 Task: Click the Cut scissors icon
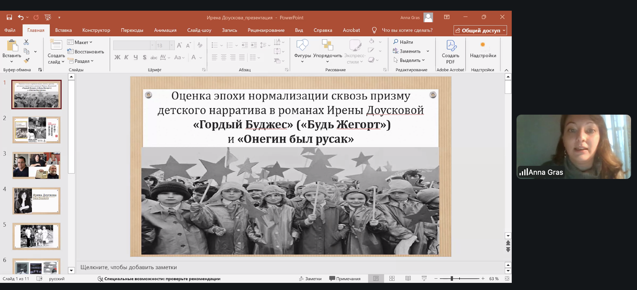click(x=26, y=42)
